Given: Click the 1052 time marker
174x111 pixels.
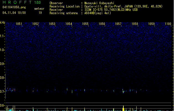Looking at the screenshot, I should (x=35, y=24).
